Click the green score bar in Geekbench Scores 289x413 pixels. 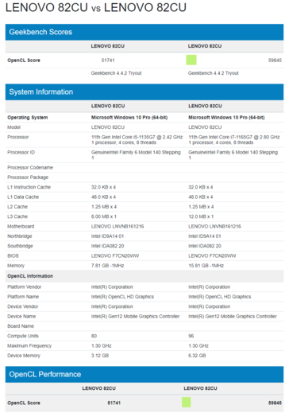click(x=191, y=60)
